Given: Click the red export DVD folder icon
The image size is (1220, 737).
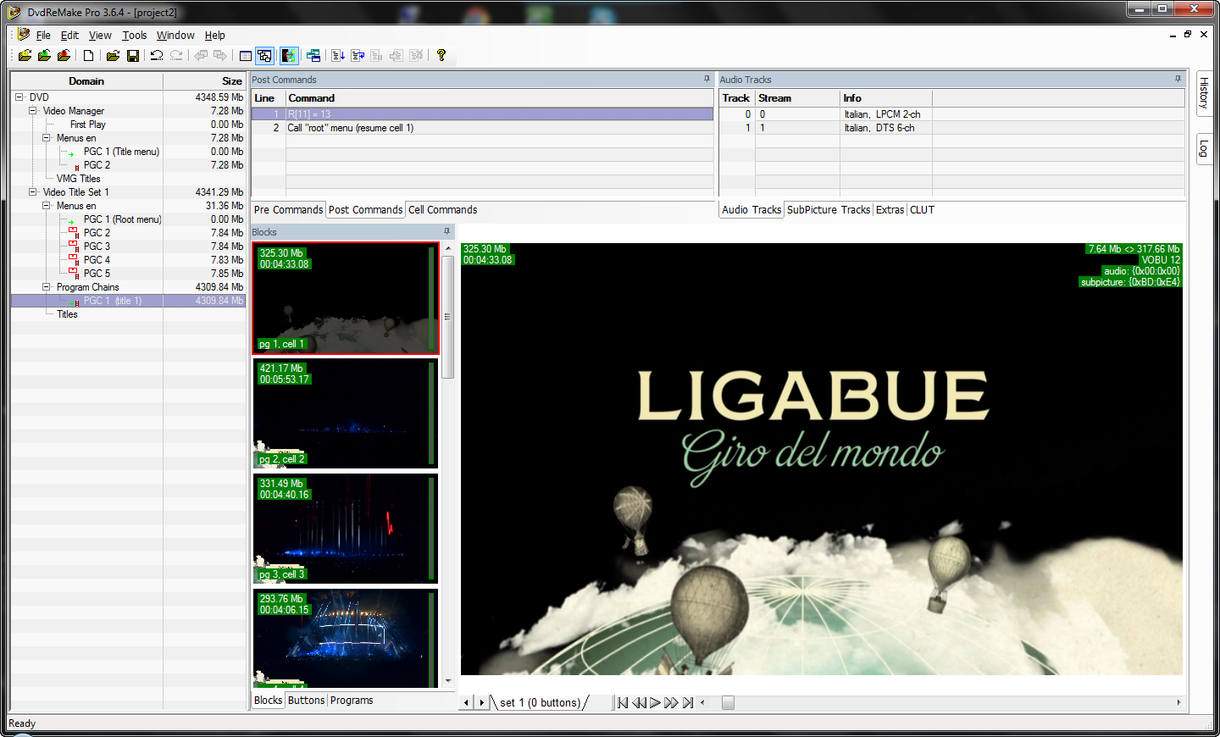Looking at the screenshot, I should tap(64, 56).
